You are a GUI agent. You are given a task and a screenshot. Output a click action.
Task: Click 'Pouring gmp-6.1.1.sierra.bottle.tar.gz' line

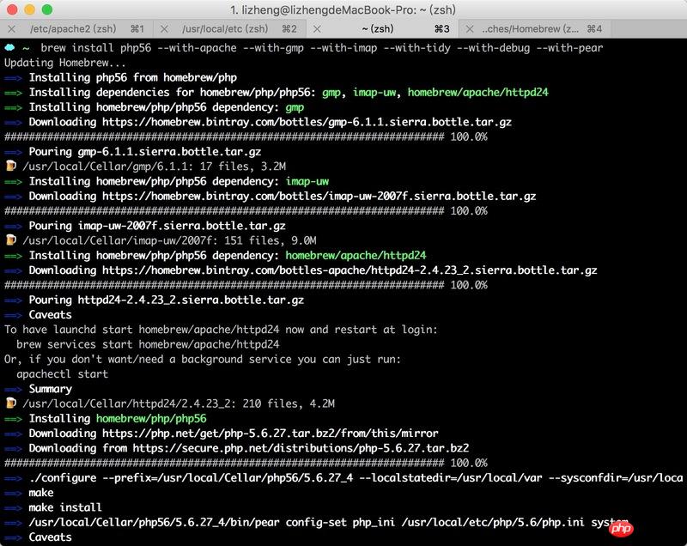[145, 151]
